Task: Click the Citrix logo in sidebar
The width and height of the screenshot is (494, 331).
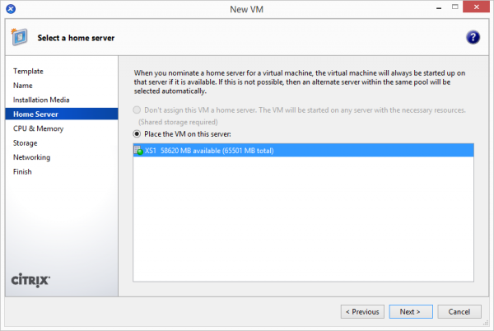Action: pyautogui.click(x=32, y=279)
